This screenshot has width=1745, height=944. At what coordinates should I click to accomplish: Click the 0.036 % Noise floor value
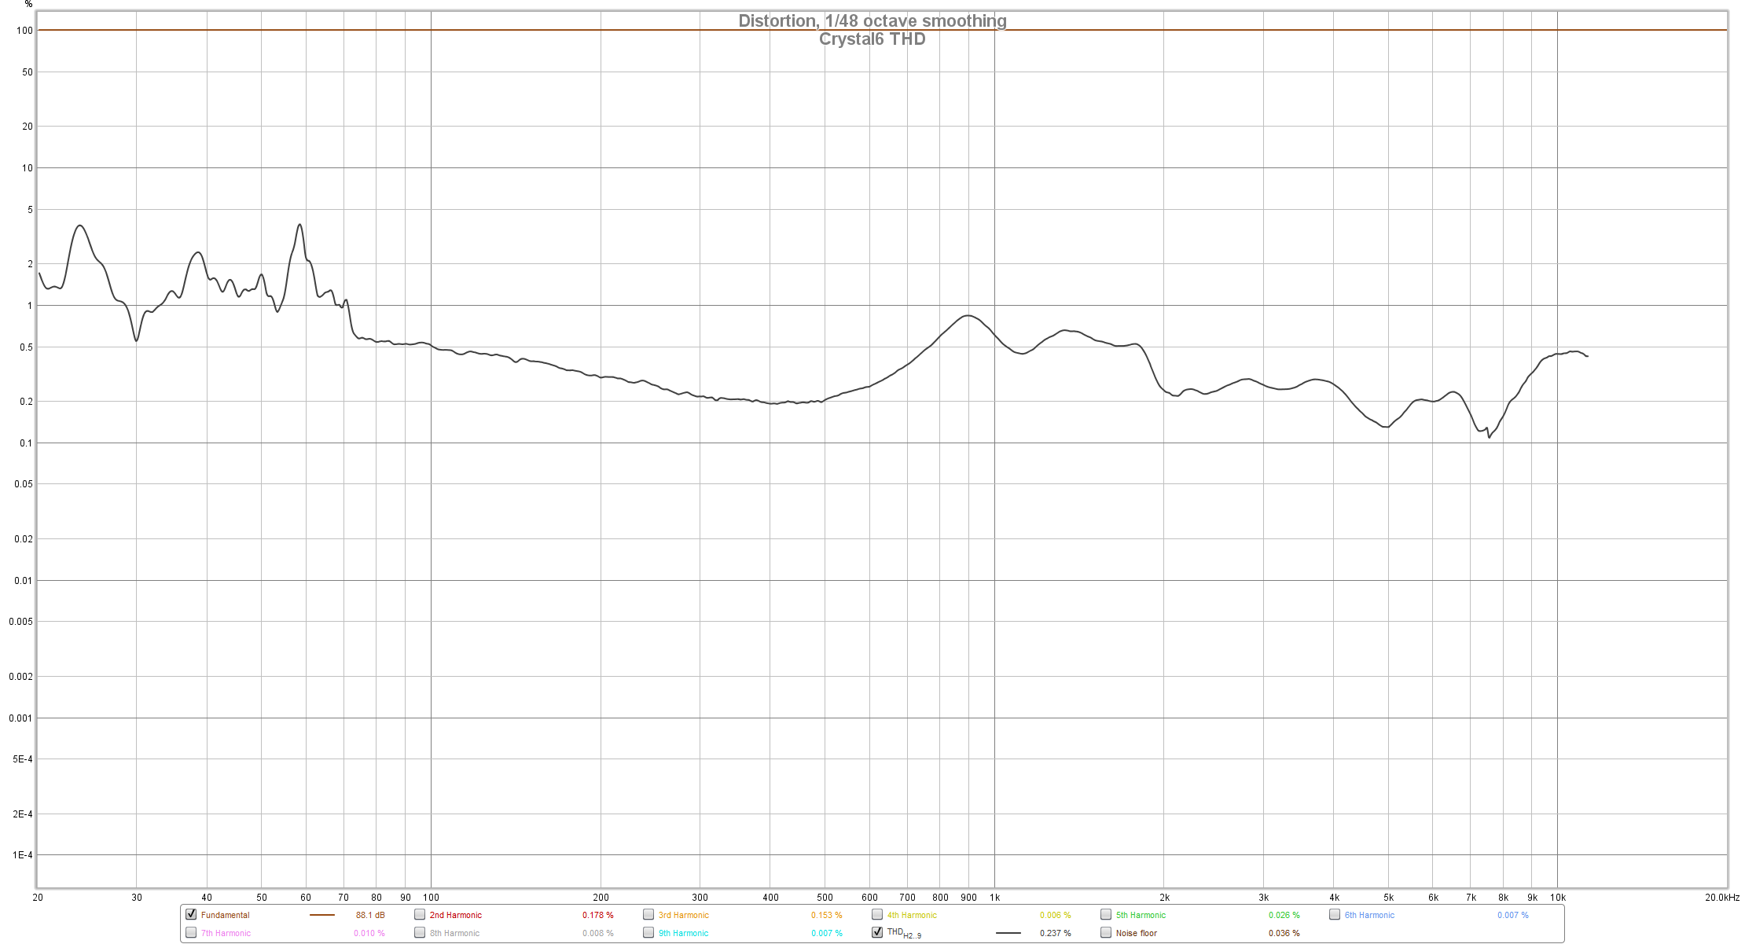pyautogui.click(x=1284, y=933)
